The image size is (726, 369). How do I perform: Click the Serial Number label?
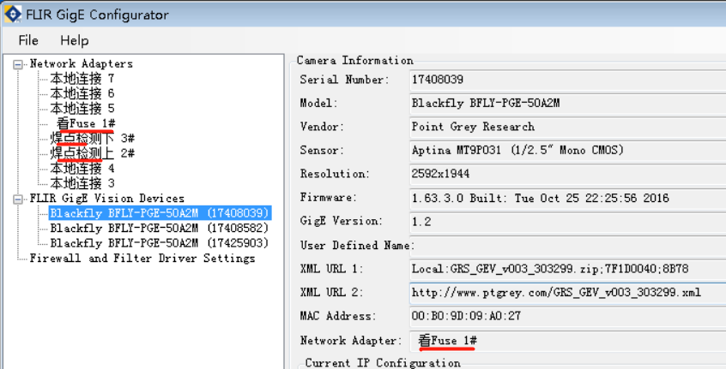344,80
